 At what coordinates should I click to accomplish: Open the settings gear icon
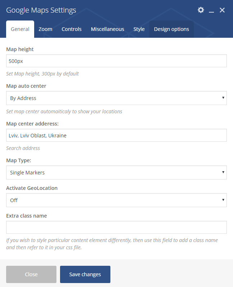[x=201, y=10]
